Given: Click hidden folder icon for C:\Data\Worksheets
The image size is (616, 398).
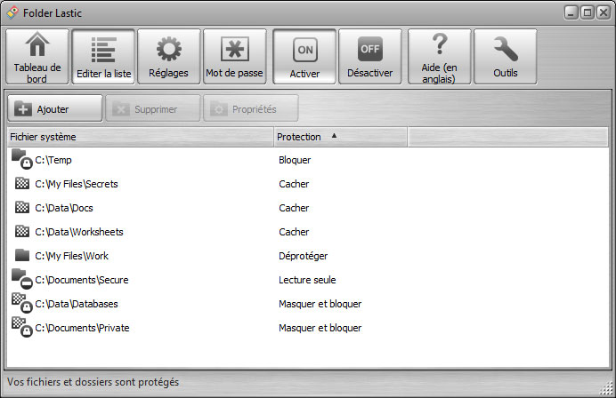Looking at the screenshot, I should click(22, 231).
